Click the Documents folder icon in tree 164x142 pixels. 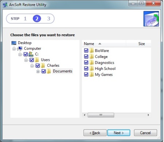pyautogui.click(x=48, y=71)
